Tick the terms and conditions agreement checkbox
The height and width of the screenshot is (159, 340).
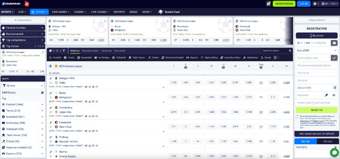coord(297,117)
